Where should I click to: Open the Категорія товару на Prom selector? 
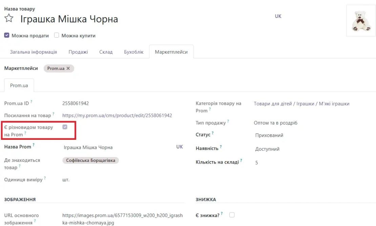tap(301, 103)
